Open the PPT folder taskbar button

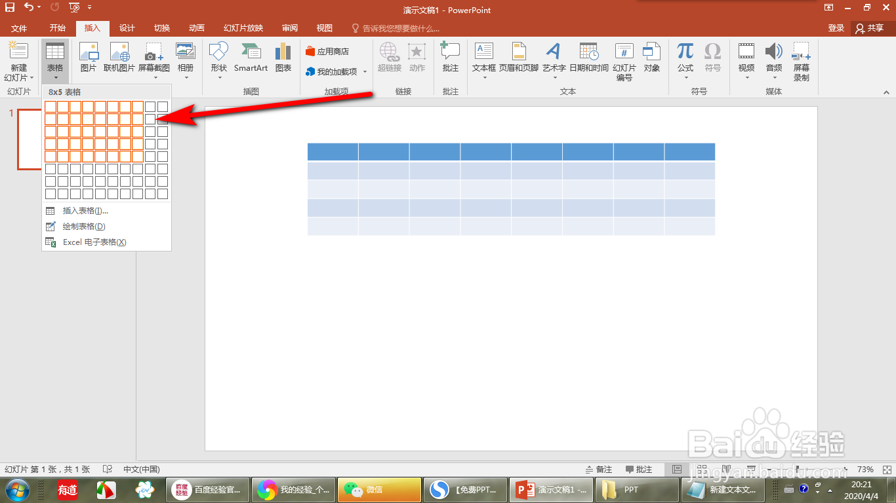click(636, 489)
